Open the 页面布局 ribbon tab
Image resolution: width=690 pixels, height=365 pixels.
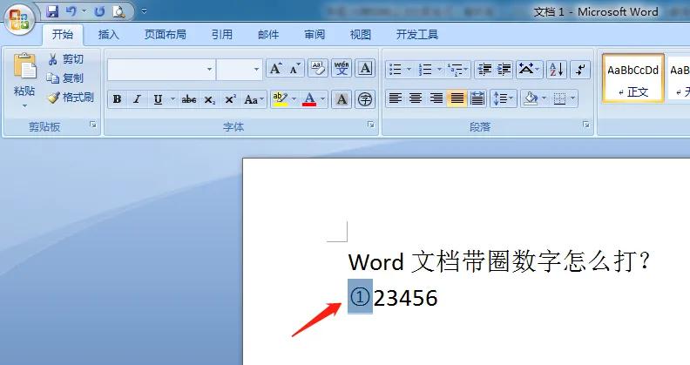coord(165,34)
